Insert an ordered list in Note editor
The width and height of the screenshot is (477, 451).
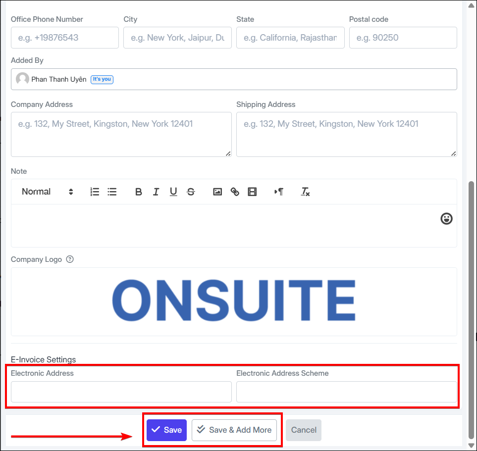(x=95, y=192)
